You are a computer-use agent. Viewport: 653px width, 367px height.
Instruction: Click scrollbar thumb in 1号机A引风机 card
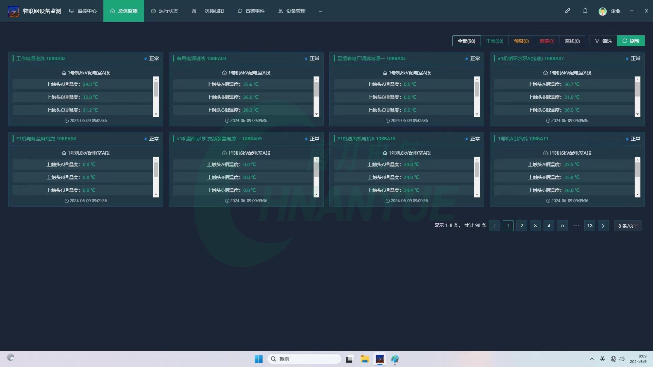637,170
